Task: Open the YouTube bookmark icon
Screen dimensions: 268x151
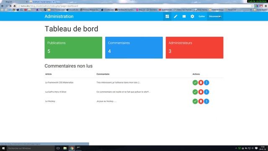Action: point(26,10)
